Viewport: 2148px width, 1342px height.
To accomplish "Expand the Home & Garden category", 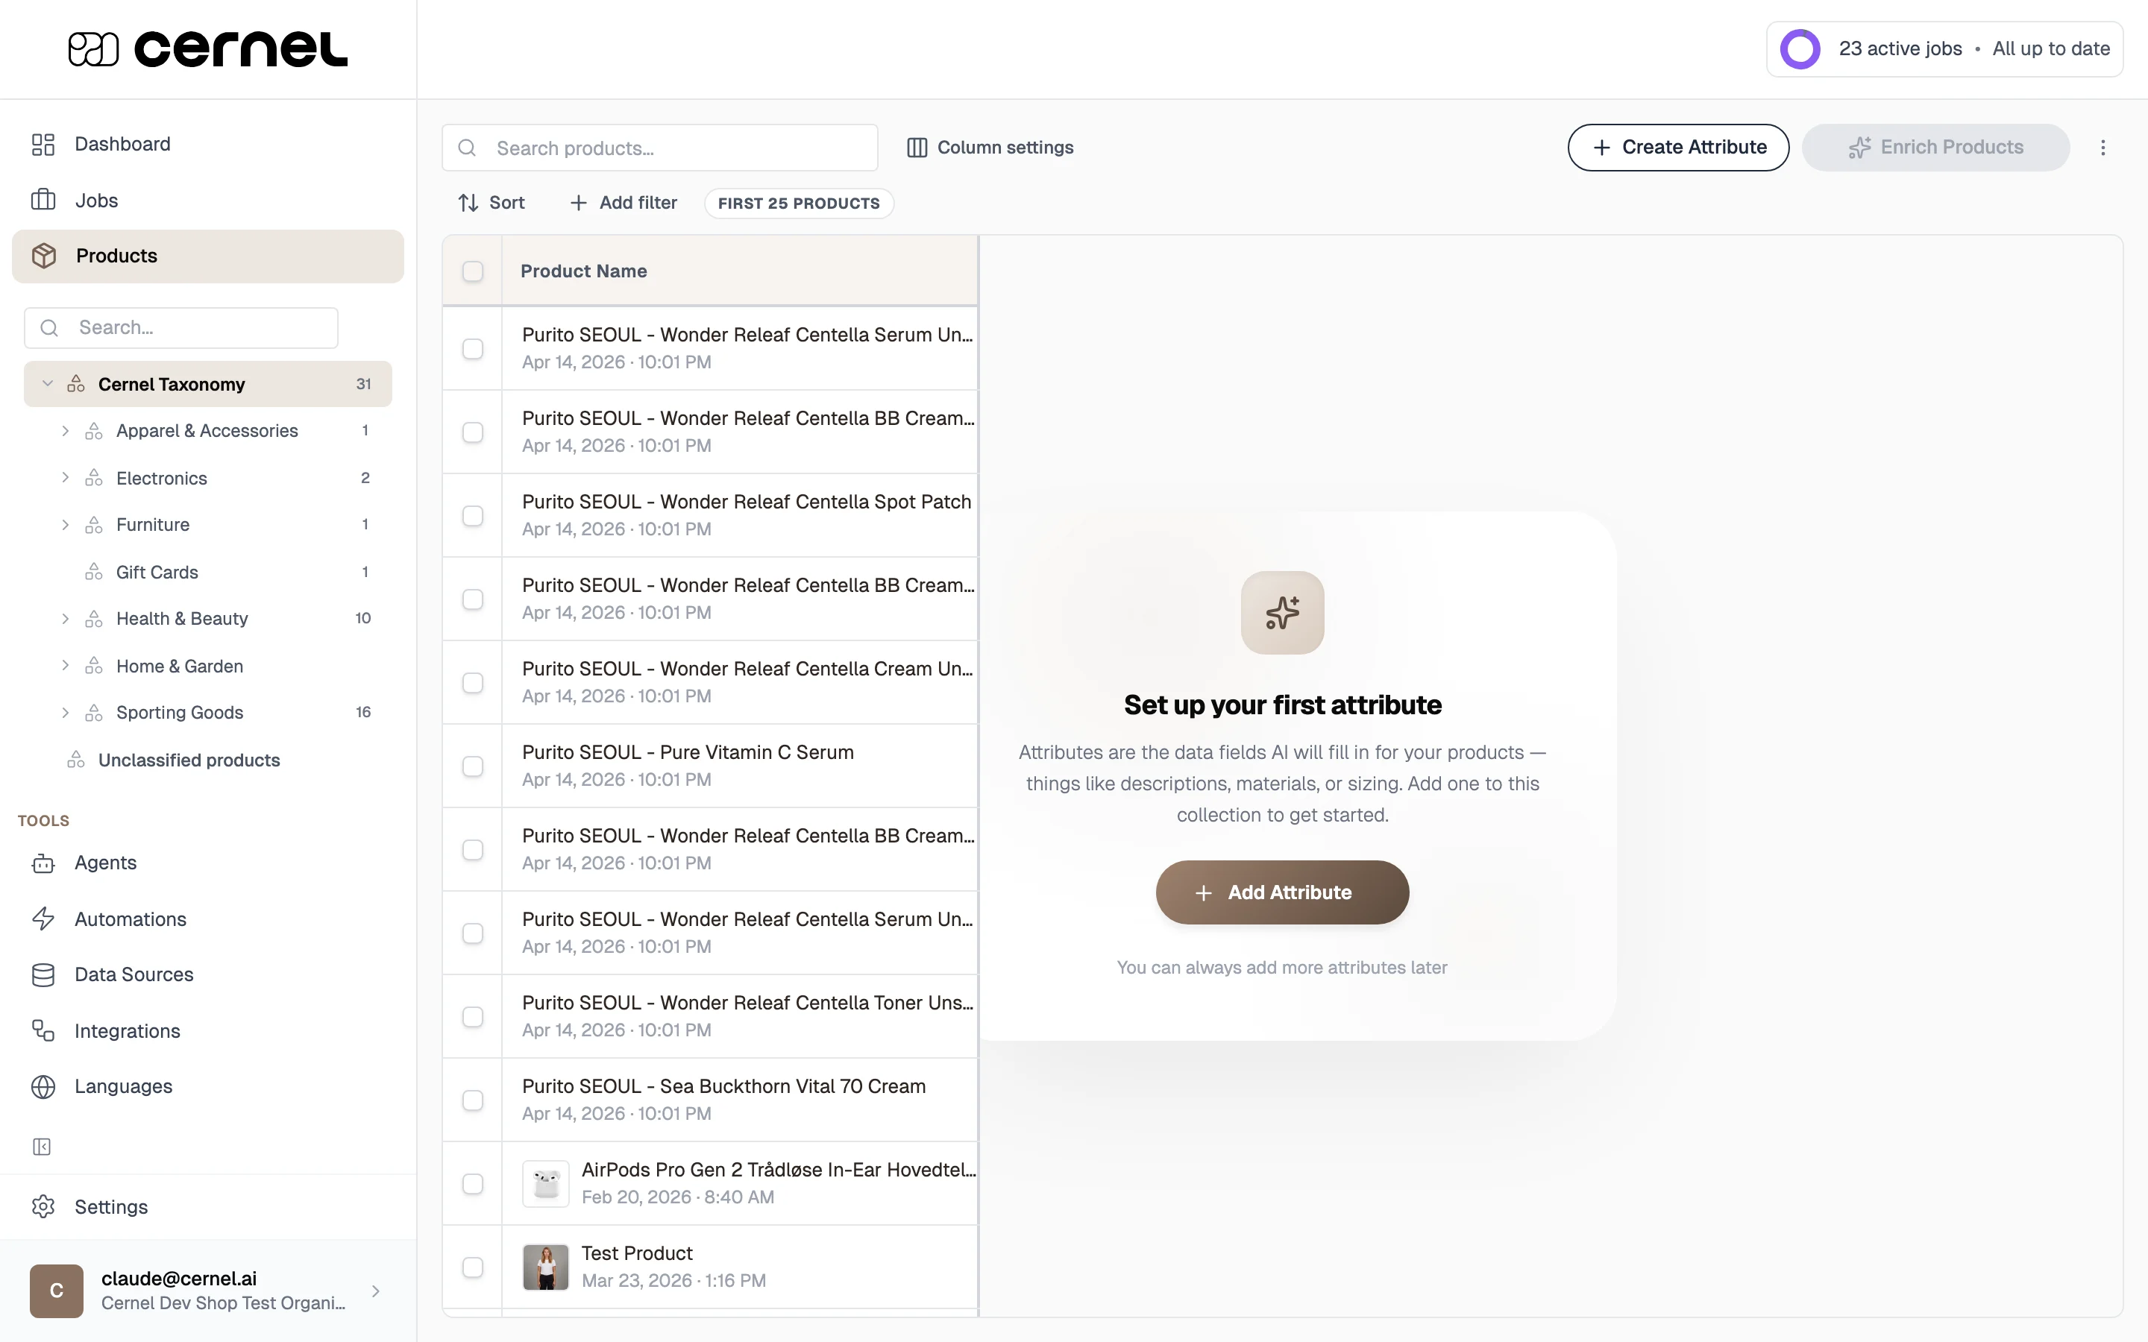I will tap(65, 666).
